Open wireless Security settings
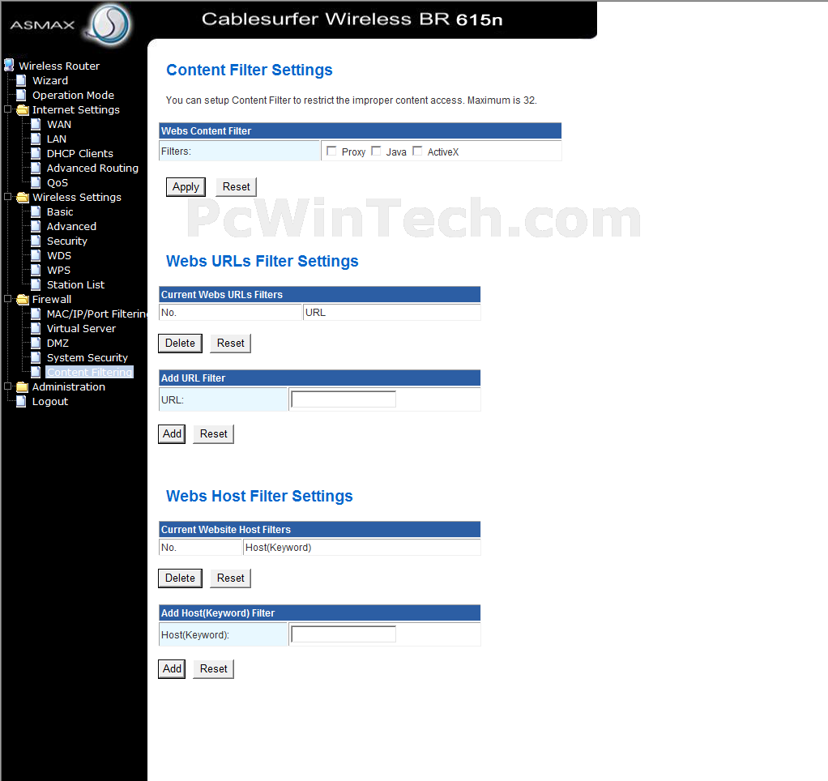 [67, 241]
